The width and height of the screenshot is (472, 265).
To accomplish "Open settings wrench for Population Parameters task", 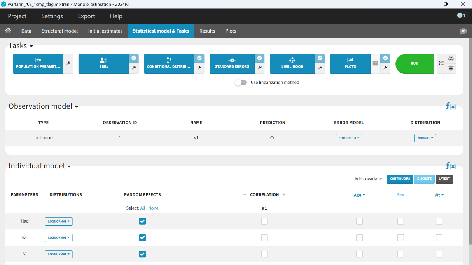I will (x=68, y=63).
